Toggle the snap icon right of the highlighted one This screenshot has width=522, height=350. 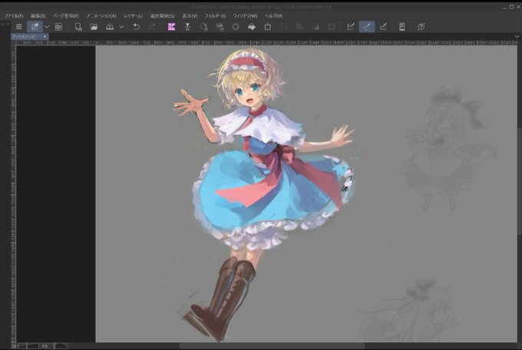click(383, 27)
